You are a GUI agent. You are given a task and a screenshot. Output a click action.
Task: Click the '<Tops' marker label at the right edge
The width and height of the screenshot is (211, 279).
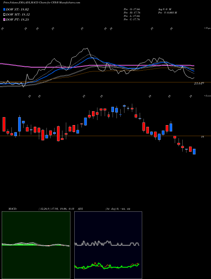click(208, 28)
